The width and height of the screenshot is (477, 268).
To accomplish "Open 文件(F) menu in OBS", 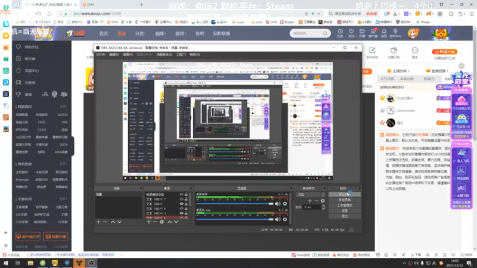I will click(101, 55).
